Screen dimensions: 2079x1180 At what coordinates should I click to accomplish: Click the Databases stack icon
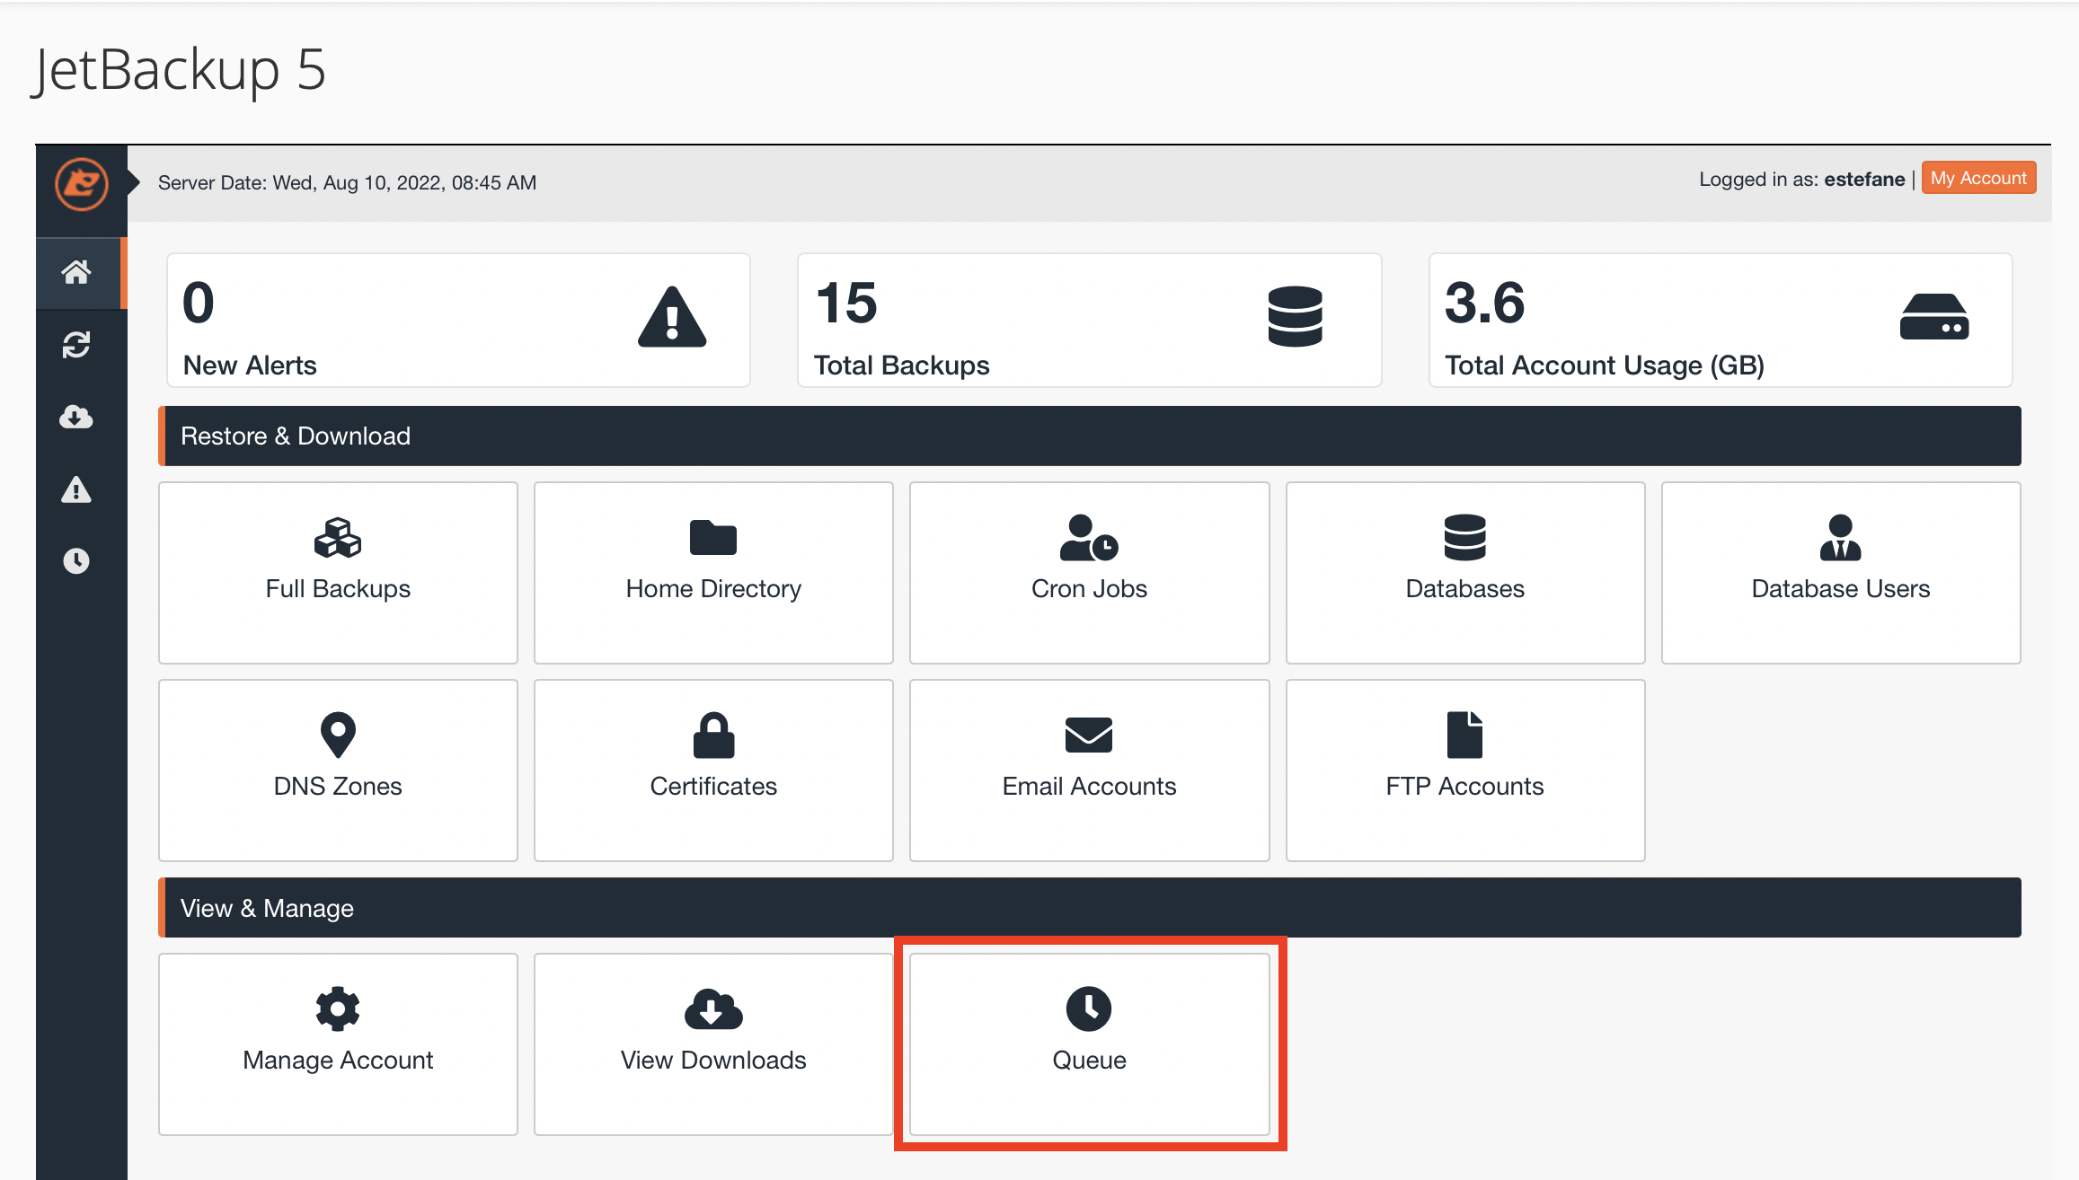click(1465, 537)
